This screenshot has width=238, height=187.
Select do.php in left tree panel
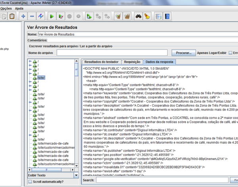pyautogui.click(x=4, y=49)
